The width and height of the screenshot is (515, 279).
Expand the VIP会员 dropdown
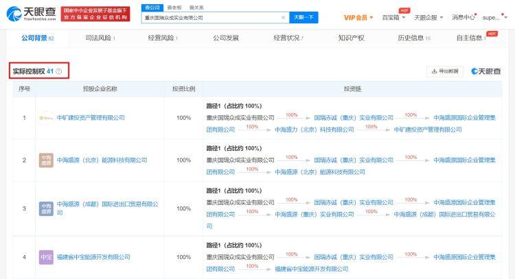[358, 18]
